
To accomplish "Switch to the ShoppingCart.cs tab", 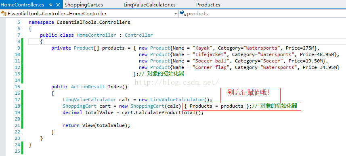I will [x=84, y=5].
